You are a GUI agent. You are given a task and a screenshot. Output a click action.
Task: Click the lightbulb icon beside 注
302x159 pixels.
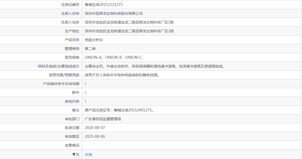coord(74,154)
